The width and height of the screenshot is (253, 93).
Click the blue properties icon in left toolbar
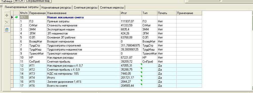tap(7, 30)
